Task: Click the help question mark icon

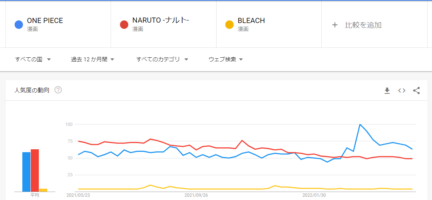Action: pos(58,90)
